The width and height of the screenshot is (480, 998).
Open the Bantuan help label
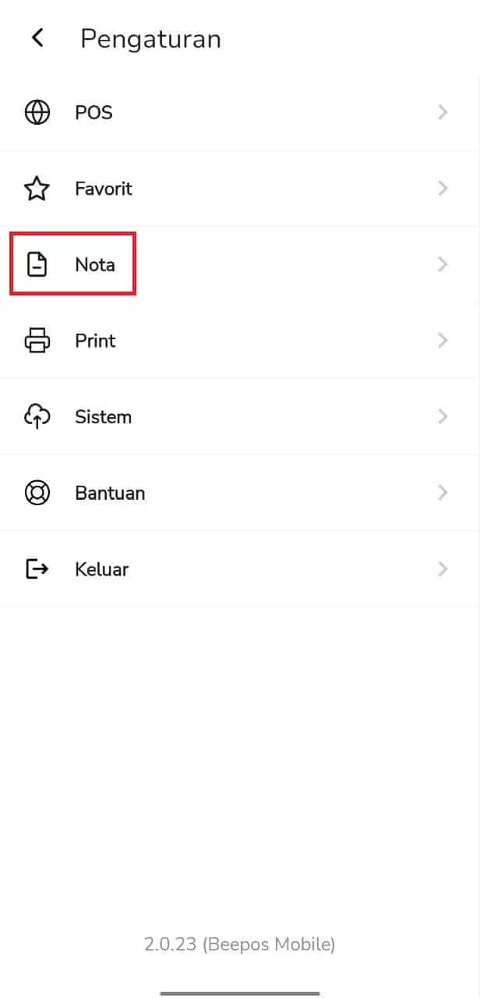coord(110,494)
